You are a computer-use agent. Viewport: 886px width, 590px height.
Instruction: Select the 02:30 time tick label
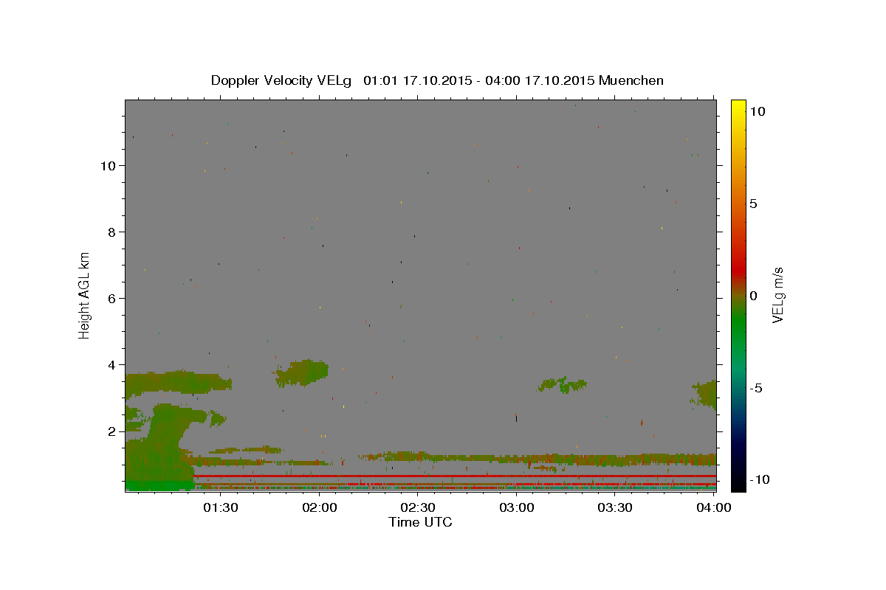[x=418, y=507]
